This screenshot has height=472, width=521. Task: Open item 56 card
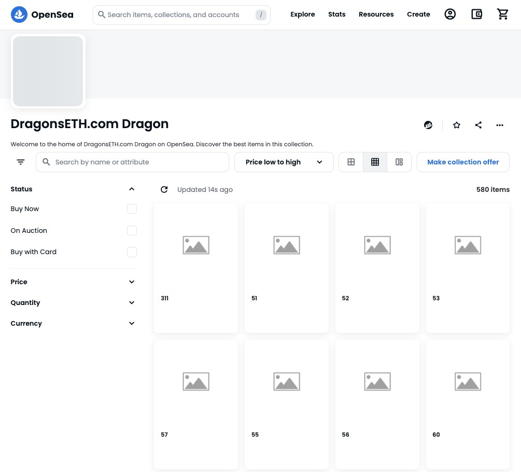click(x=377, y=405)
